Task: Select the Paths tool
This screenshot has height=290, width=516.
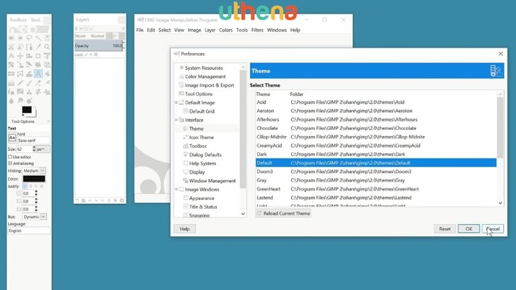Action: point(29,47)
